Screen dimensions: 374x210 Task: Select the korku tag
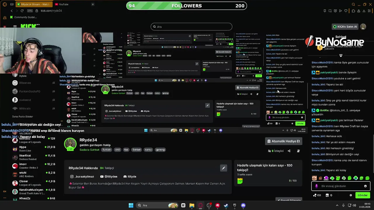148,150
